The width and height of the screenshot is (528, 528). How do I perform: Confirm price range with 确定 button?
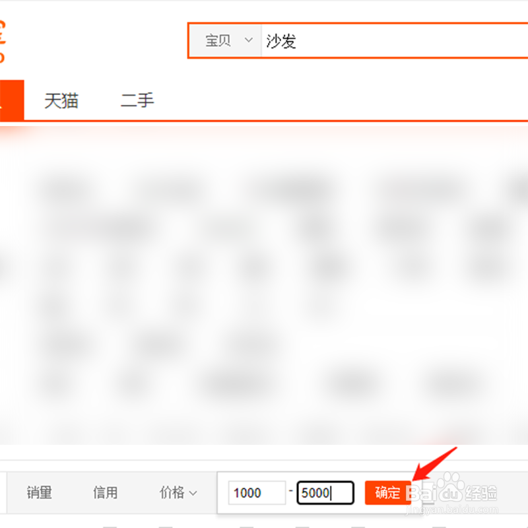388,493
